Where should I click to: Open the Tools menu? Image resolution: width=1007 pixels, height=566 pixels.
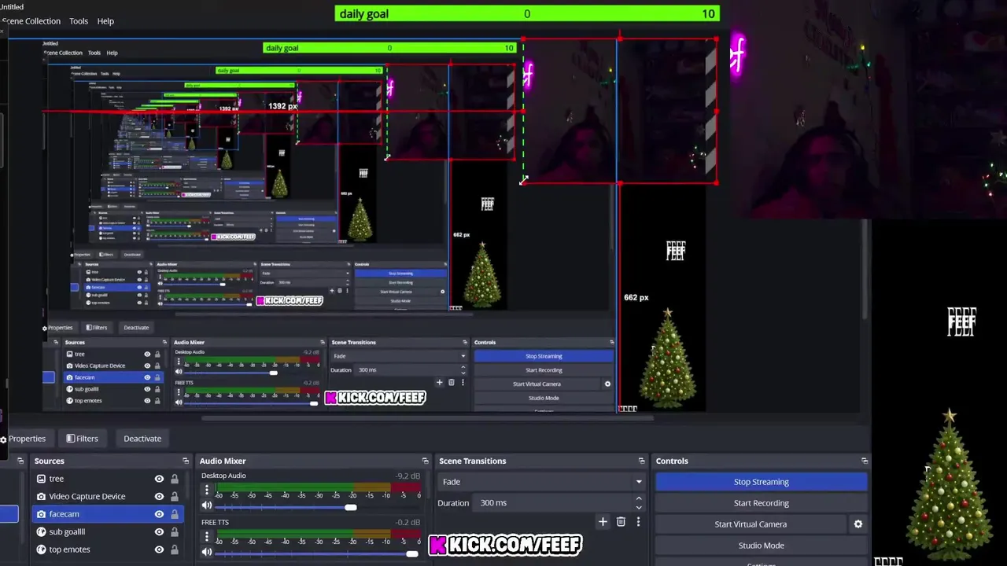(79, 21)
